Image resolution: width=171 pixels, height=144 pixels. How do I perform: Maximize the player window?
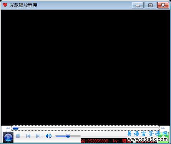[x=150, y=5]
